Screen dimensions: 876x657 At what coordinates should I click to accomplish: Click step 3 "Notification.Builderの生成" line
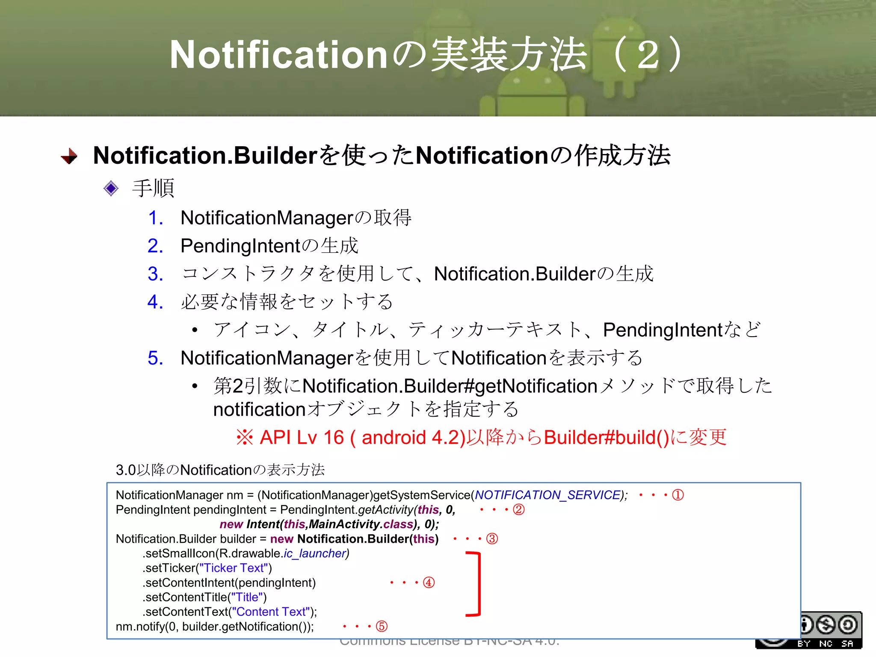tap(417, 274)
